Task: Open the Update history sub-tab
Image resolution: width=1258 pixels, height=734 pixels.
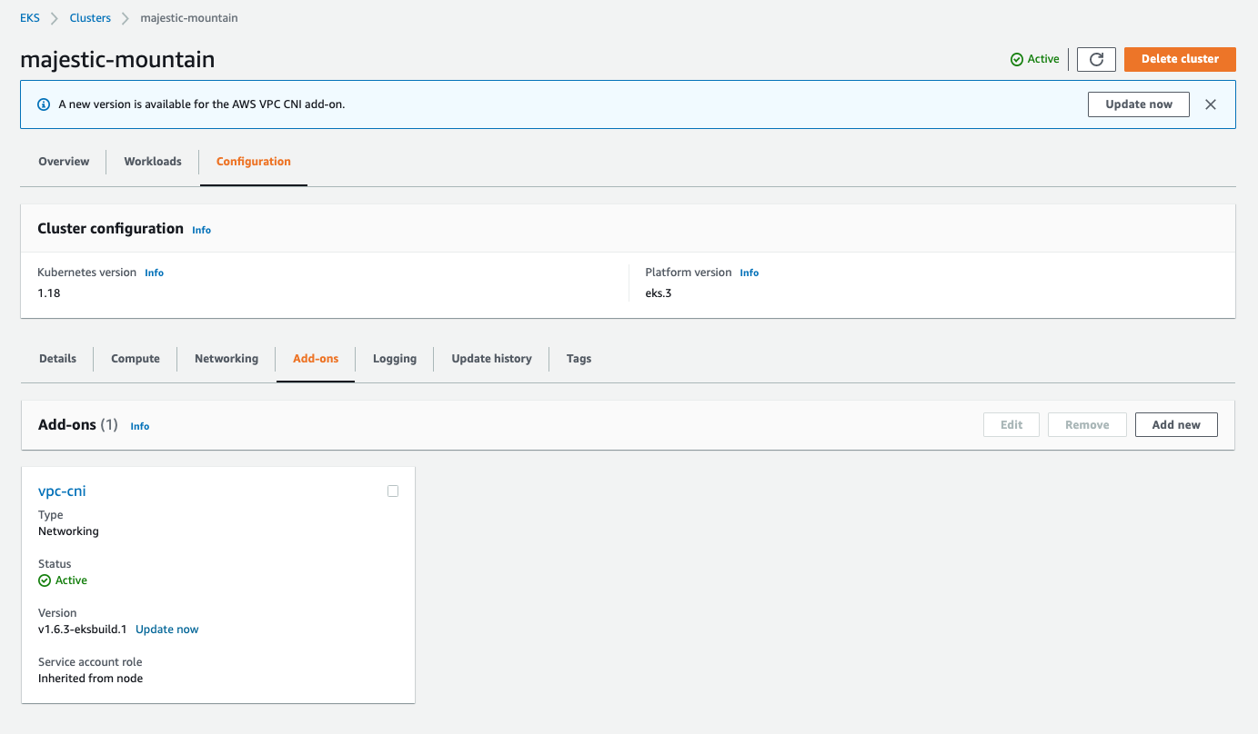Action: (490, 358)
